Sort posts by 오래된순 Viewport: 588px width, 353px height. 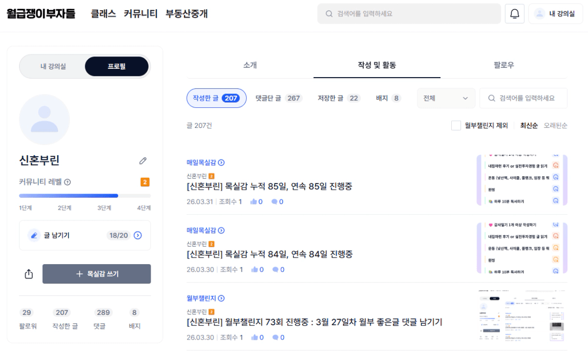click(556, 125)
